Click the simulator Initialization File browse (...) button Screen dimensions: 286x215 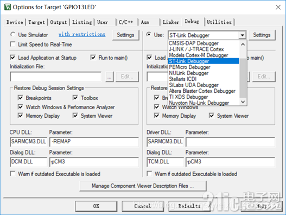[x=110, y=77]
